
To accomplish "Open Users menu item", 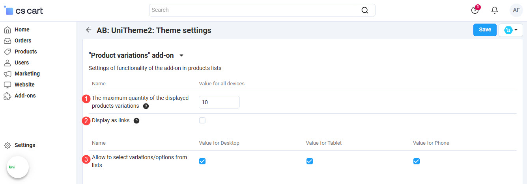I will (22, 63).
